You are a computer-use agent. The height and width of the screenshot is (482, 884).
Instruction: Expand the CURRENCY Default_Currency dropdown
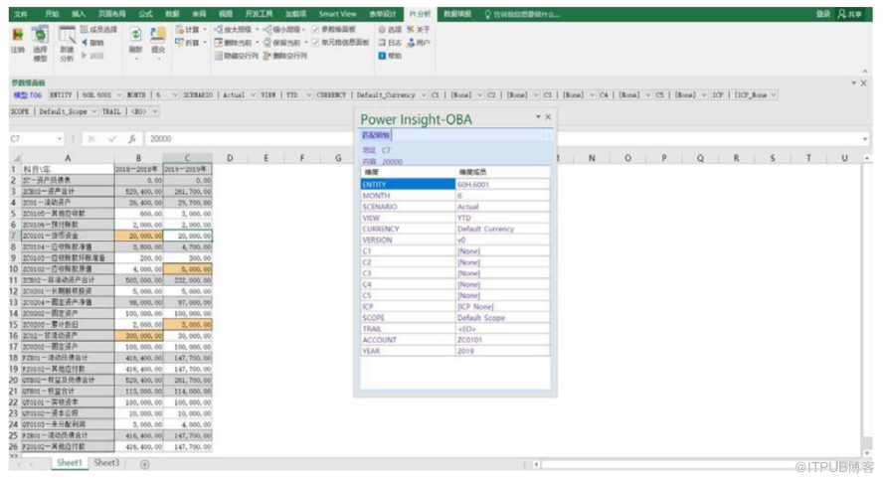pos(419,95)
